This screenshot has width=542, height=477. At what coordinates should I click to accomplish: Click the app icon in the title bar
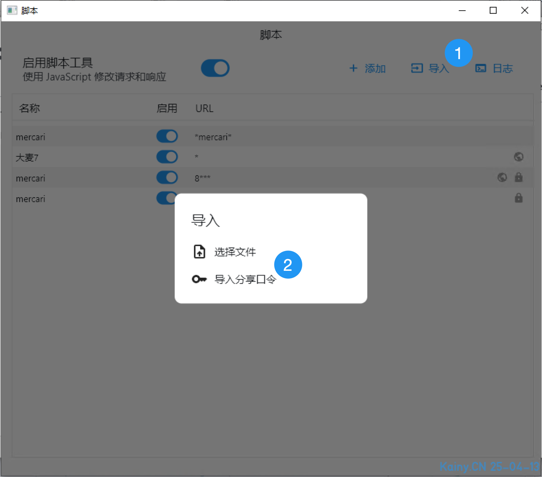point(12,10)
